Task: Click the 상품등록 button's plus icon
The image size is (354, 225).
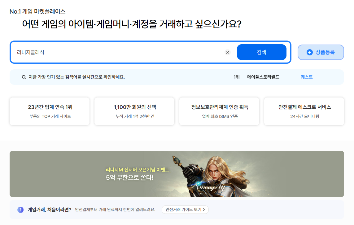Action: pos(309,52)
